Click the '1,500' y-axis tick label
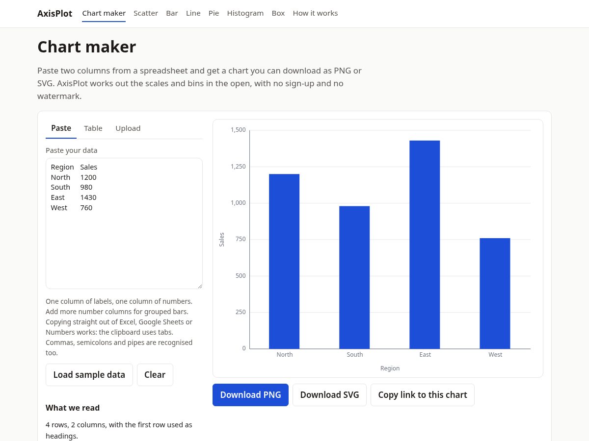 pos(238,130)
